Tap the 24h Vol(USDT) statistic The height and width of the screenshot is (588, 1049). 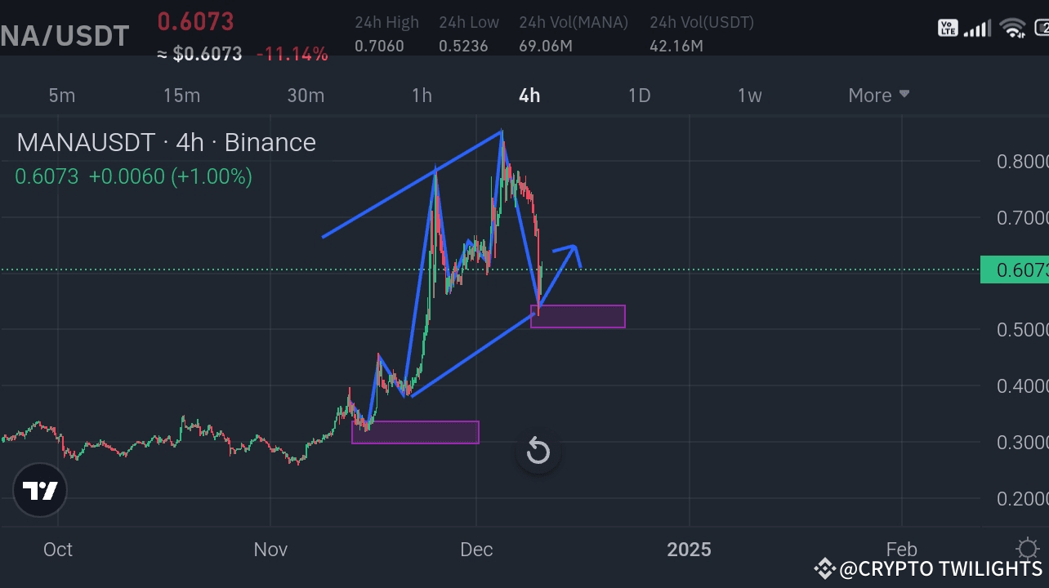click(x=701, y=33)
